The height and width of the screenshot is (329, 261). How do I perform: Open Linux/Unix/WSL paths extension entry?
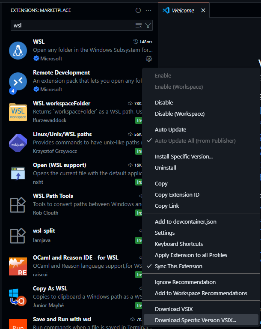[72, 143]
